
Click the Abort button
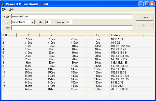tap(145, 25)
